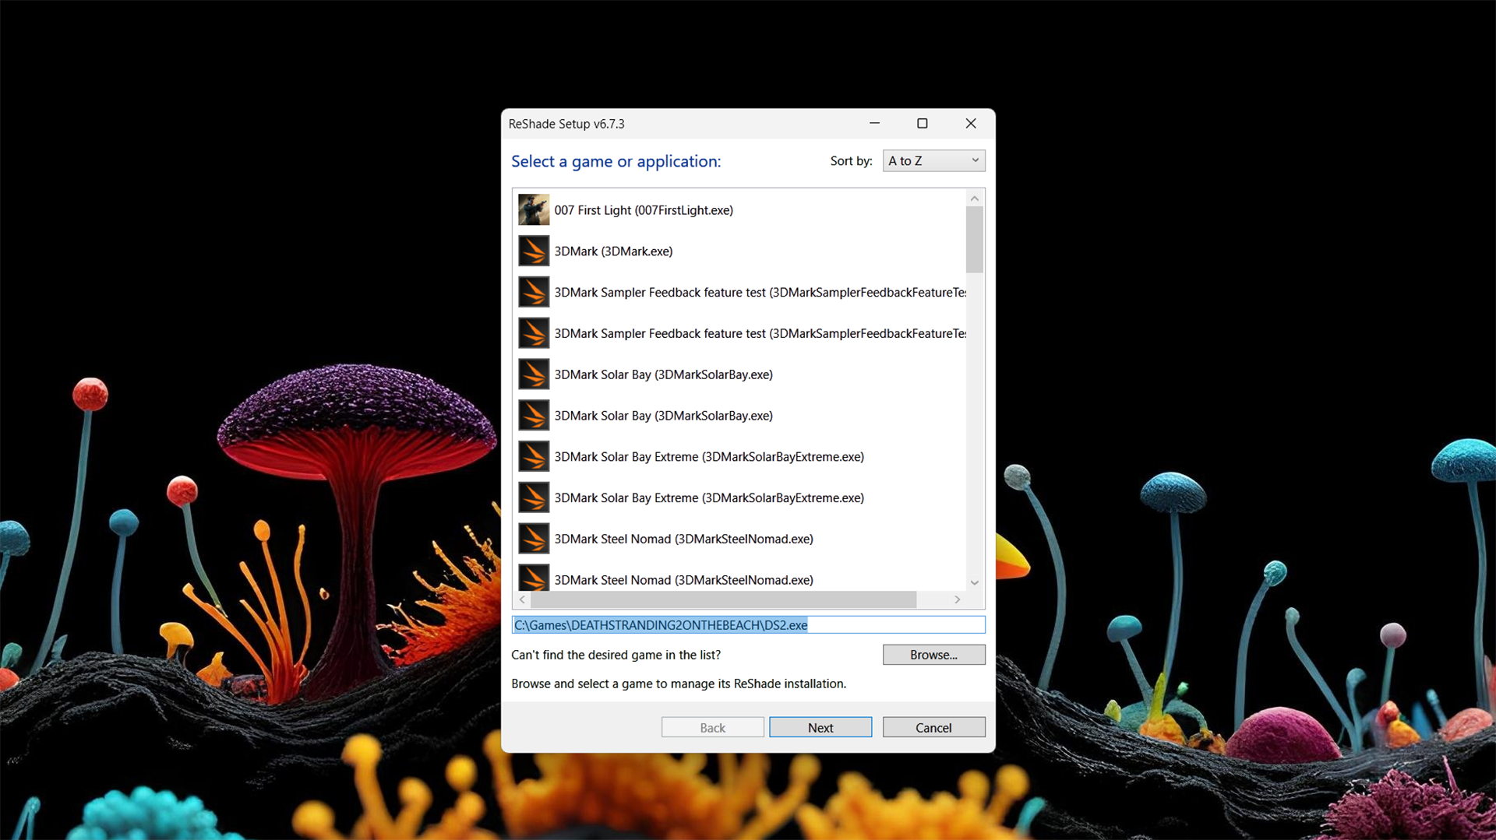Image resolution: width=1496 pixels, height=840 pixels.
Task: Click the vertical scrollbar thumb of game list
Action: [x=975, y=240]
